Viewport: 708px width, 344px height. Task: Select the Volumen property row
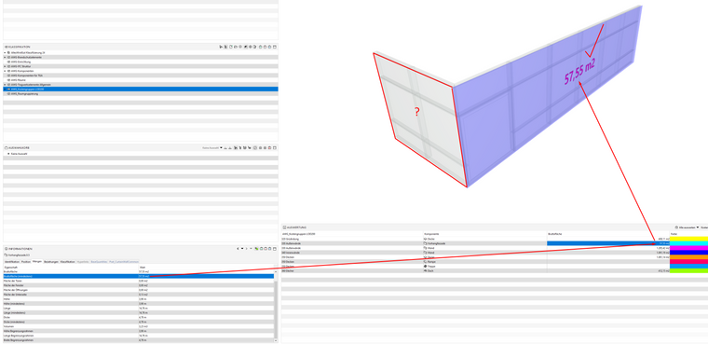point(139,326)
